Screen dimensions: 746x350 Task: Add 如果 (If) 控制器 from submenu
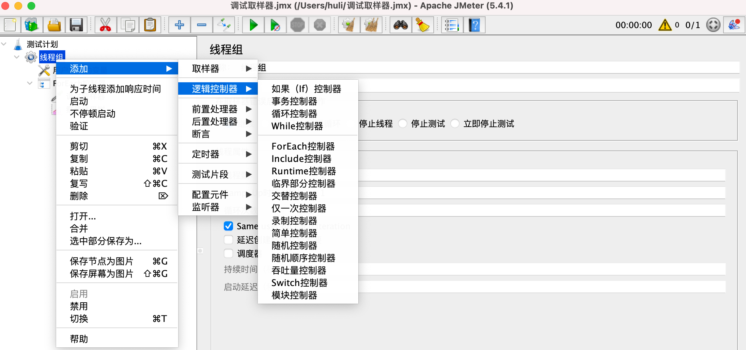[x=308, y=89]
